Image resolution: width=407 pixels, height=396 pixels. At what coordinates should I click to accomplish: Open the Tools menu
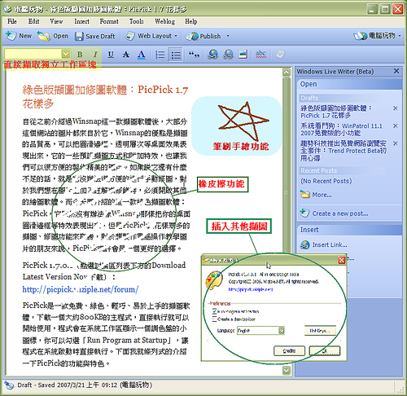[x=137, y=21]
